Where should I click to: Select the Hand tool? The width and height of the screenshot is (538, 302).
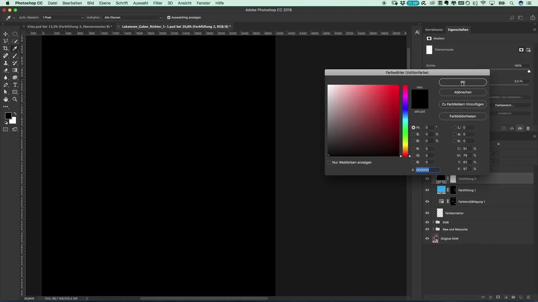tap(6, 99)
